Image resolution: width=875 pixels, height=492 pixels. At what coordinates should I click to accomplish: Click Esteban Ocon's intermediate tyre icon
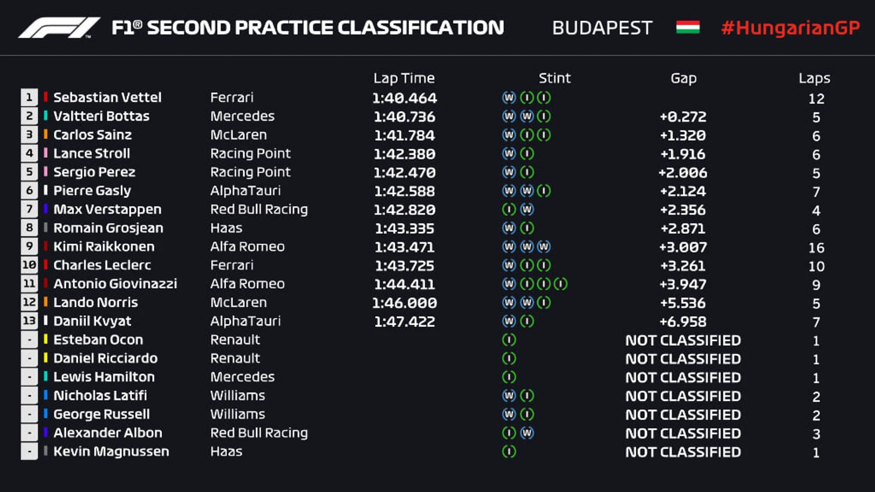tap(509, 340)
